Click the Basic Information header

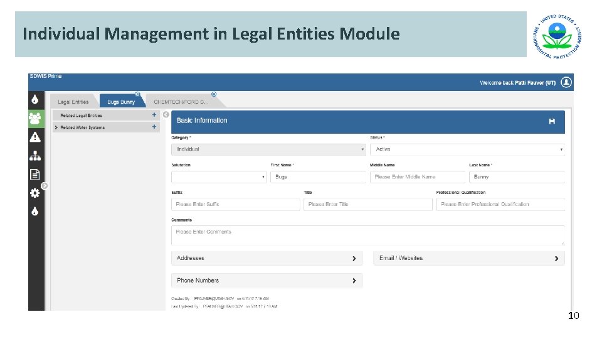pyautogui.click(x=368, y=122)
